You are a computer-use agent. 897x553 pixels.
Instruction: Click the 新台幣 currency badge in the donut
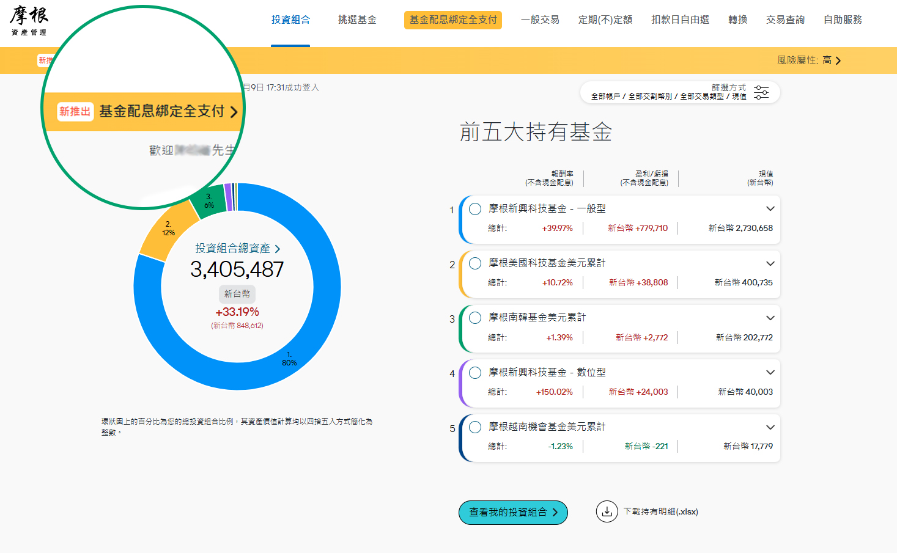(x=237, y=294)
